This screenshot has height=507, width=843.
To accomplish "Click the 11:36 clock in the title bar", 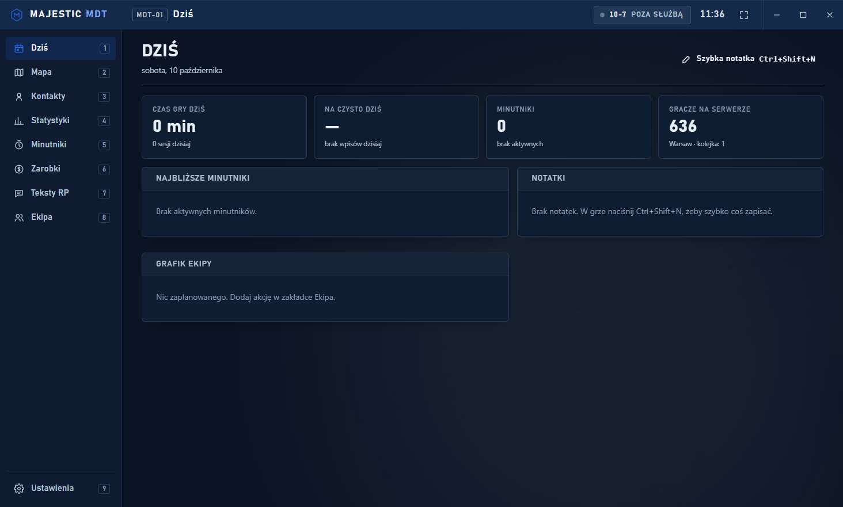I will click(x=712, y=14).
